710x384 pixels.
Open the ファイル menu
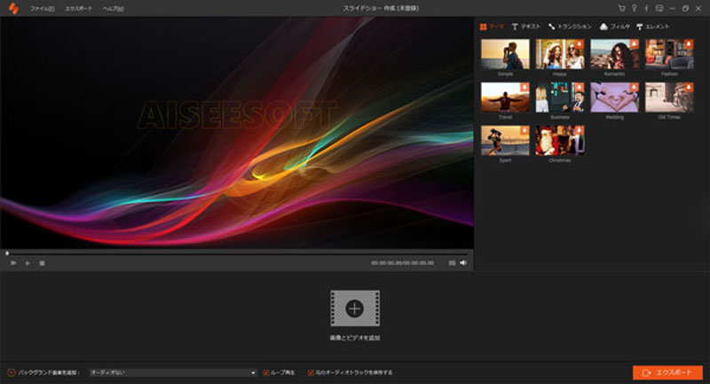41,8
